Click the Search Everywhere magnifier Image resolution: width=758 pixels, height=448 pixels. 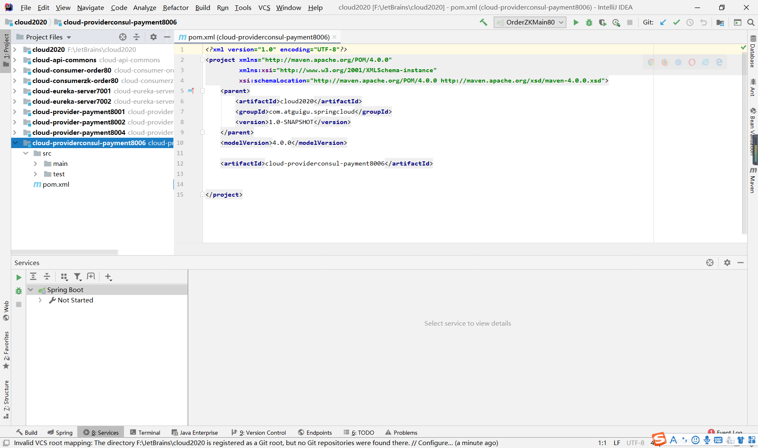[751, 22]
